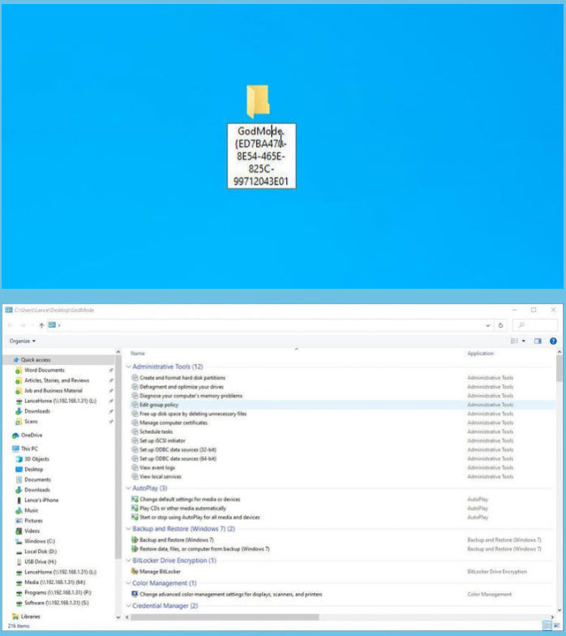Select View local services item
The height and width of the screenshot is (636, 566).
click(x=161, y=477)
